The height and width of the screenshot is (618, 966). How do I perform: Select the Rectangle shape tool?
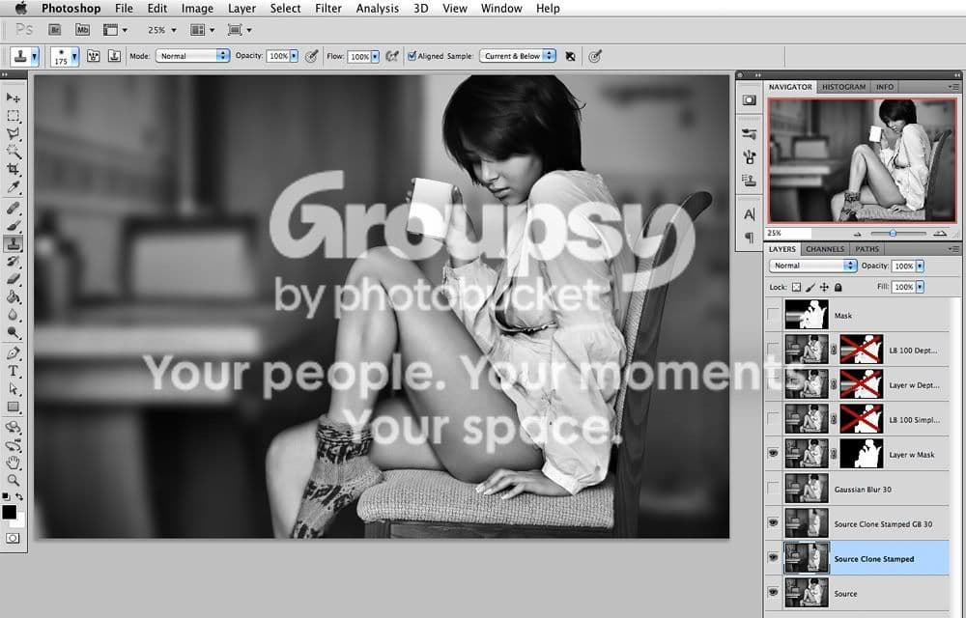click(13, 407)
